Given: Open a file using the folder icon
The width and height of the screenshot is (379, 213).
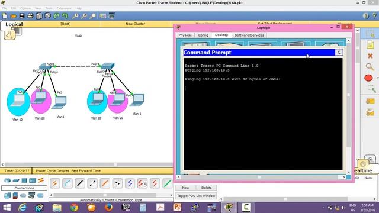Looking at the screenshot, I should [13, 16].
